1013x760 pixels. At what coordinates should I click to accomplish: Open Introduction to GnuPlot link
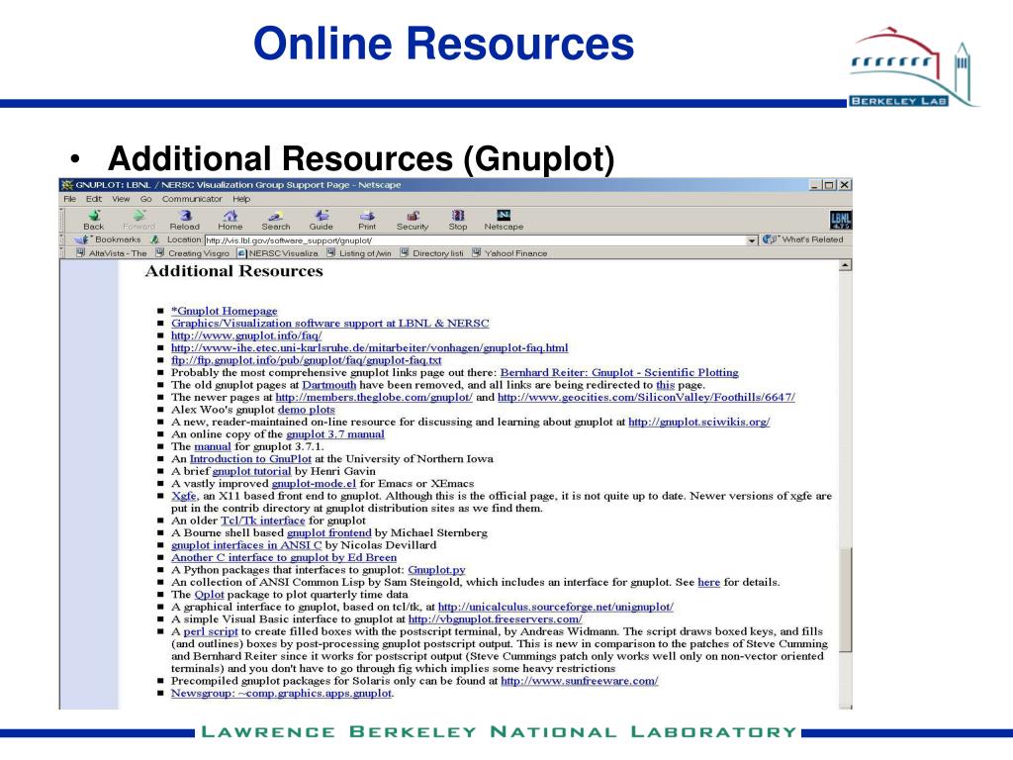[x=250, y=459]
